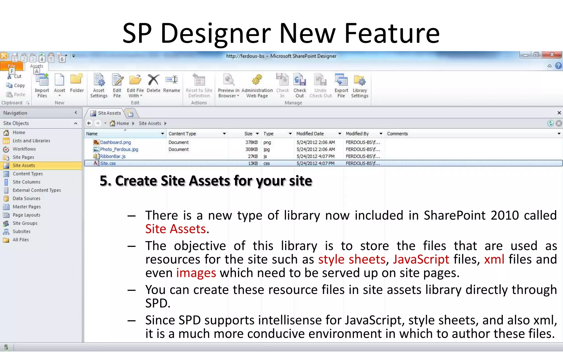The image size is (563, 352).
Task: Open Dashboard.png file link
Action: 115,142
